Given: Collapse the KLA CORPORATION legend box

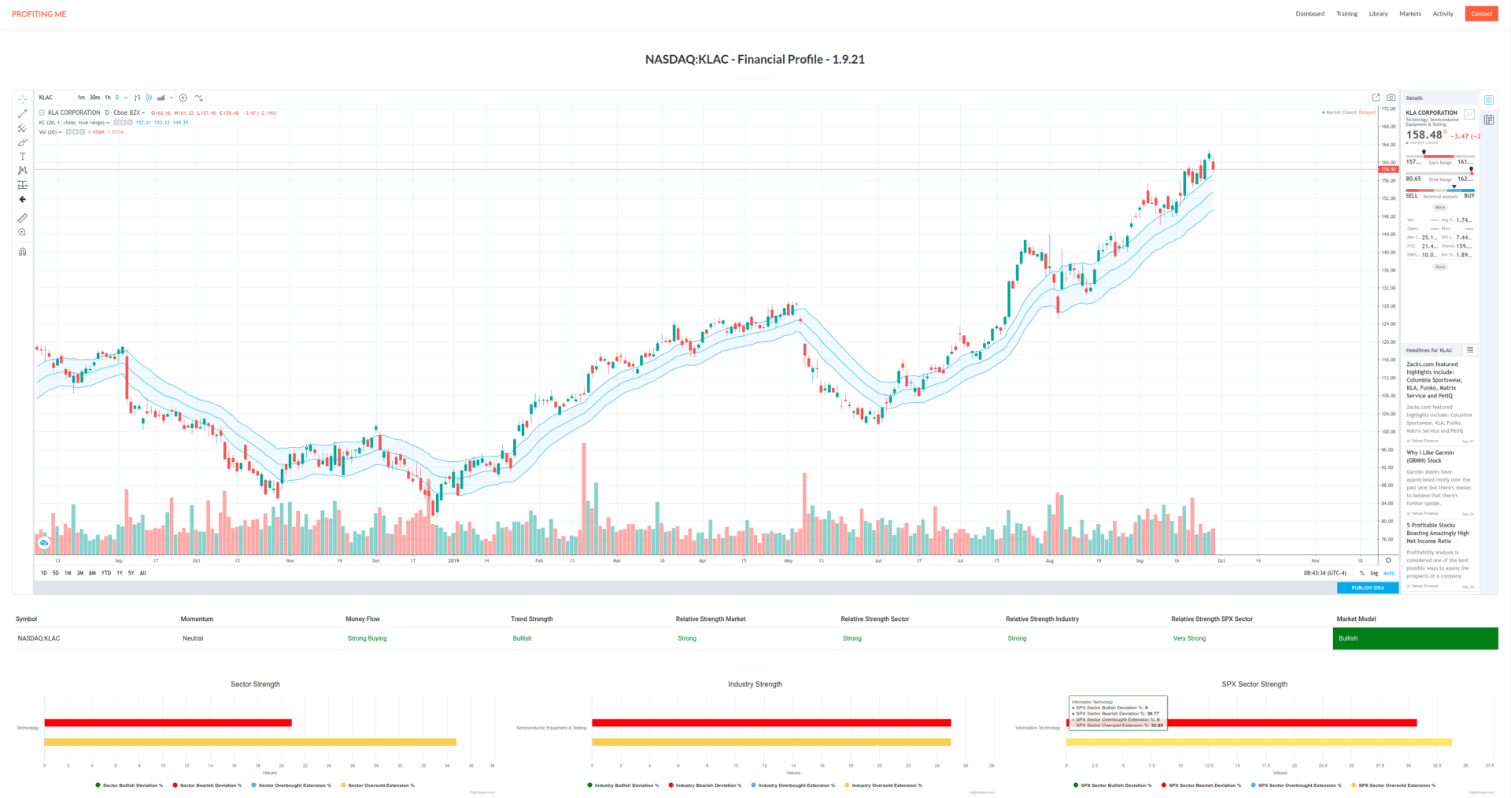Looking at the screenshot, I should click(42, 113).
